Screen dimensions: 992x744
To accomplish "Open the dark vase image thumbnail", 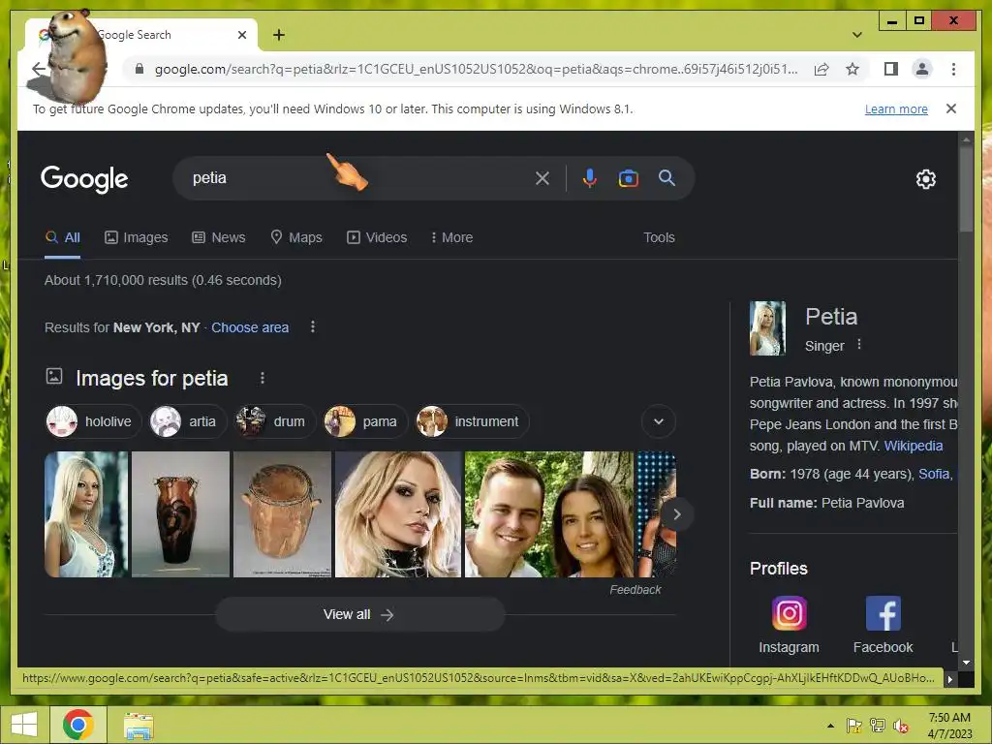I will click(180, 514).
